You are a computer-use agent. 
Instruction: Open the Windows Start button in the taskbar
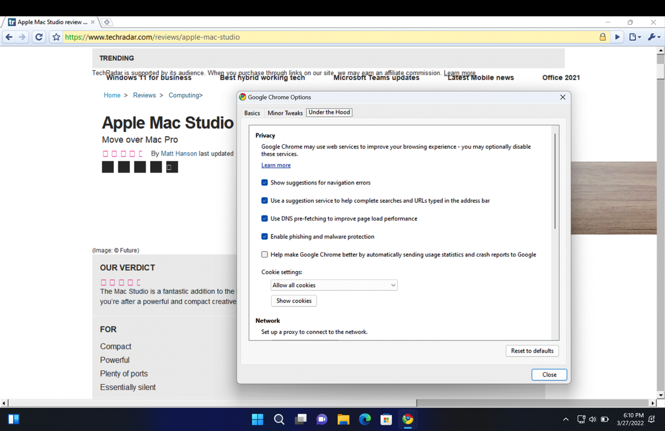coord(257,419)
